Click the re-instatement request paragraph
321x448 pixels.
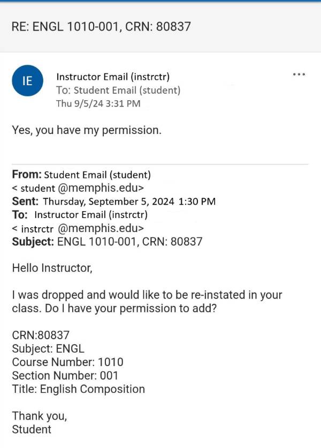tap(148, 302)
